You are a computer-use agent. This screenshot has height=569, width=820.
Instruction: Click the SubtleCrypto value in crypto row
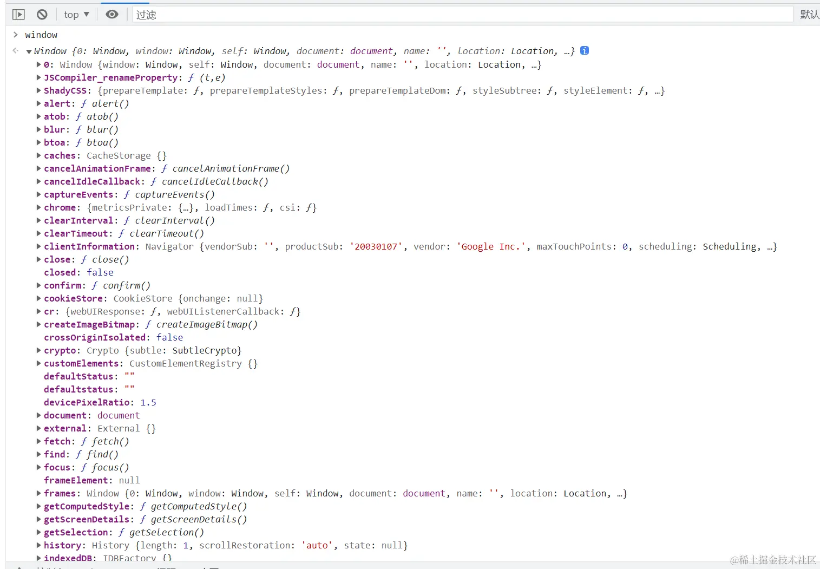pos(205,350)
